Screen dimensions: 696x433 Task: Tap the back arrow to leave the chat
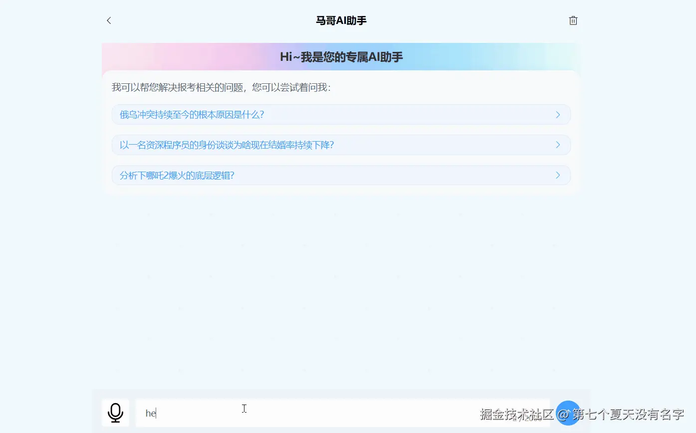(x=109, y=20)
